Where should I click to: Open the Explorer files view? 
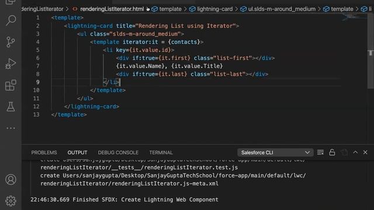coord(11,2)
